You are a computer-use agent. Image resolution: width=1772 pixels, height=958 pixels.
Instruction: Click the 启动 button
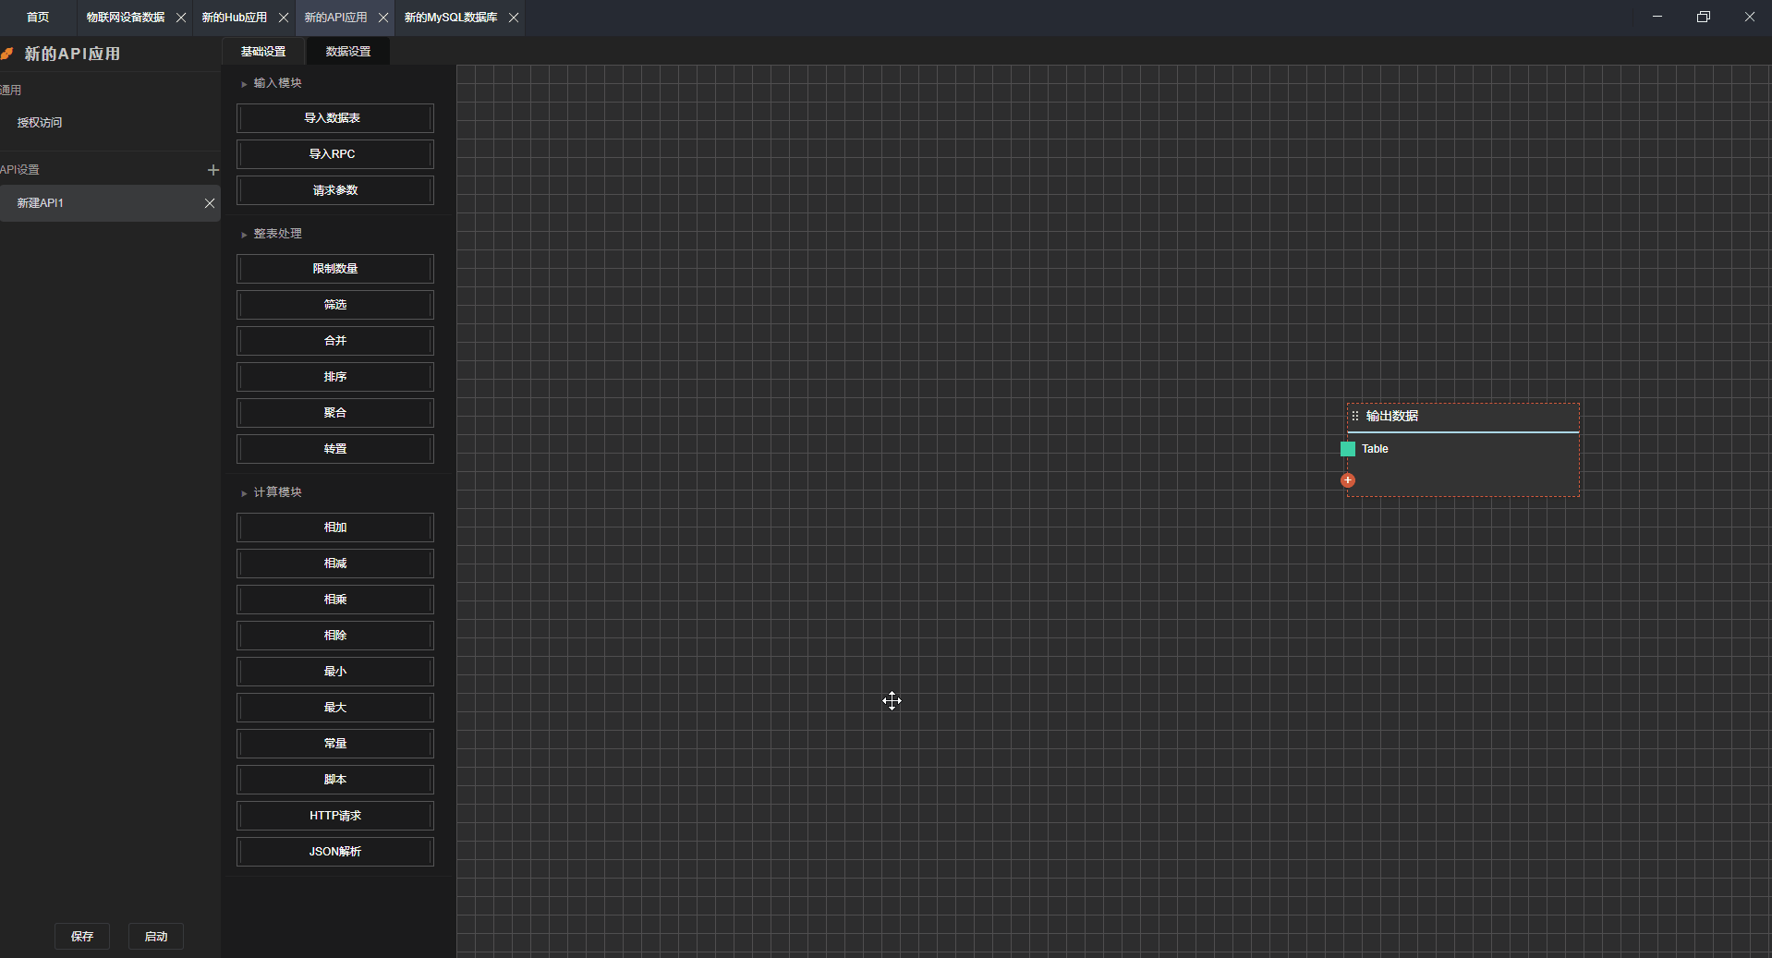(156, 937)
